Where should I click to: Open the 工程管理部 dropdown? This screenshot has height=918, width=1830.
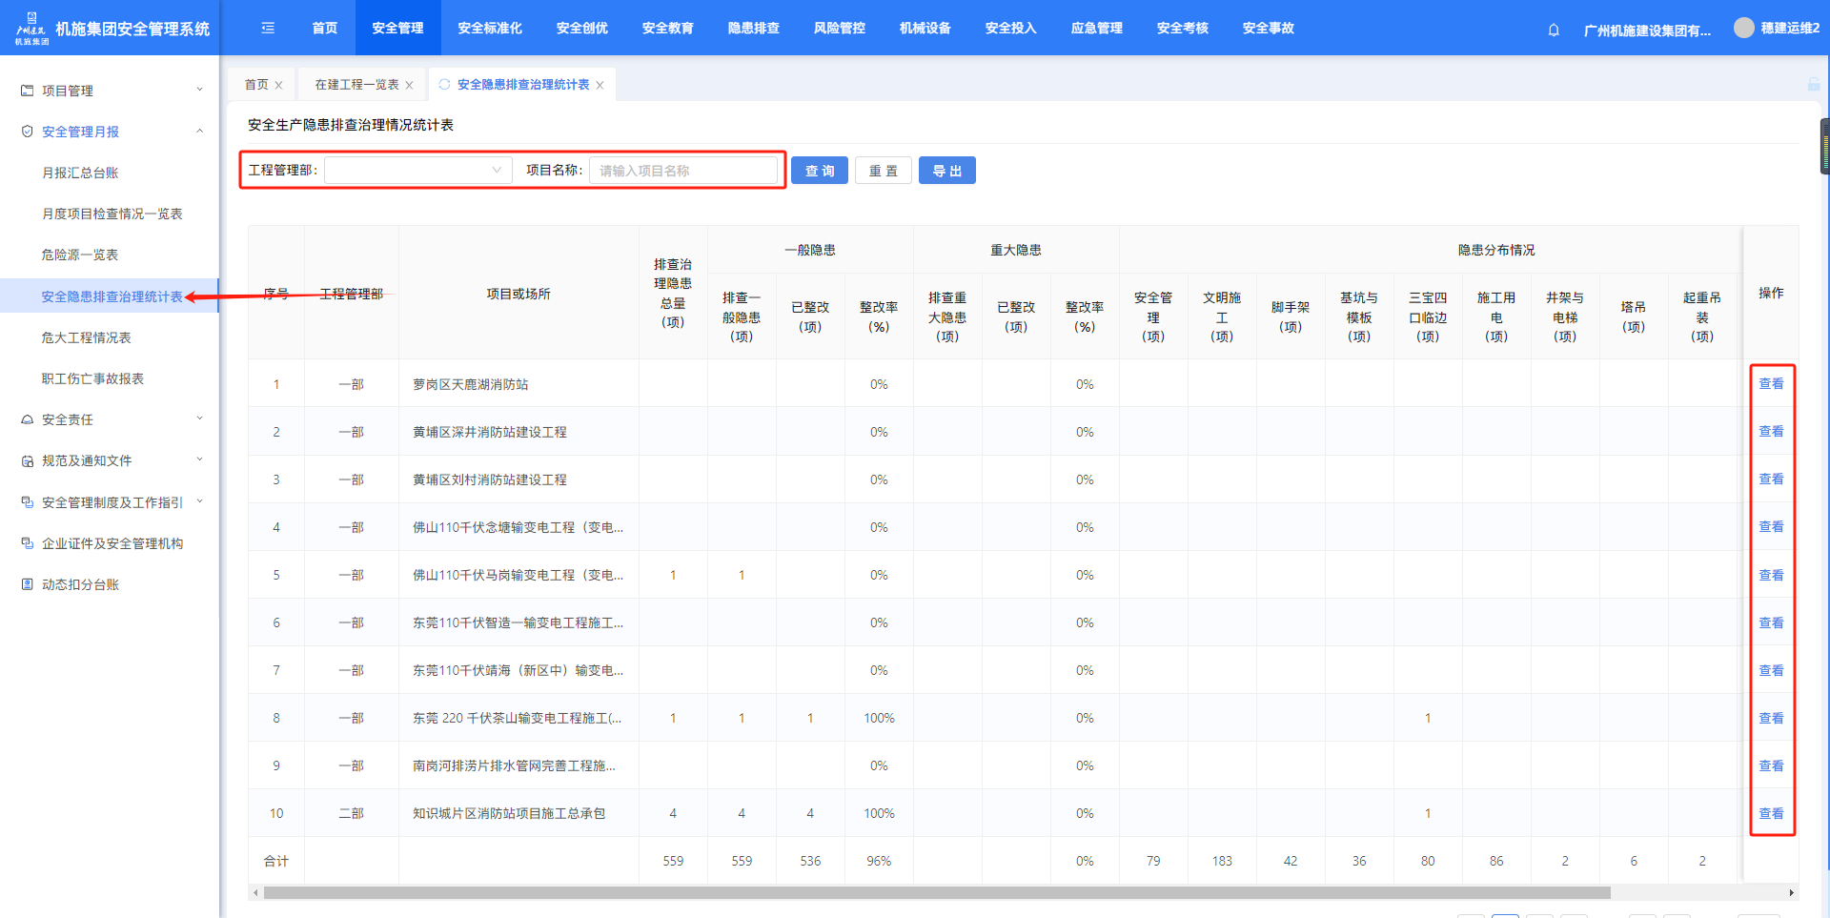tap(417, 171)
